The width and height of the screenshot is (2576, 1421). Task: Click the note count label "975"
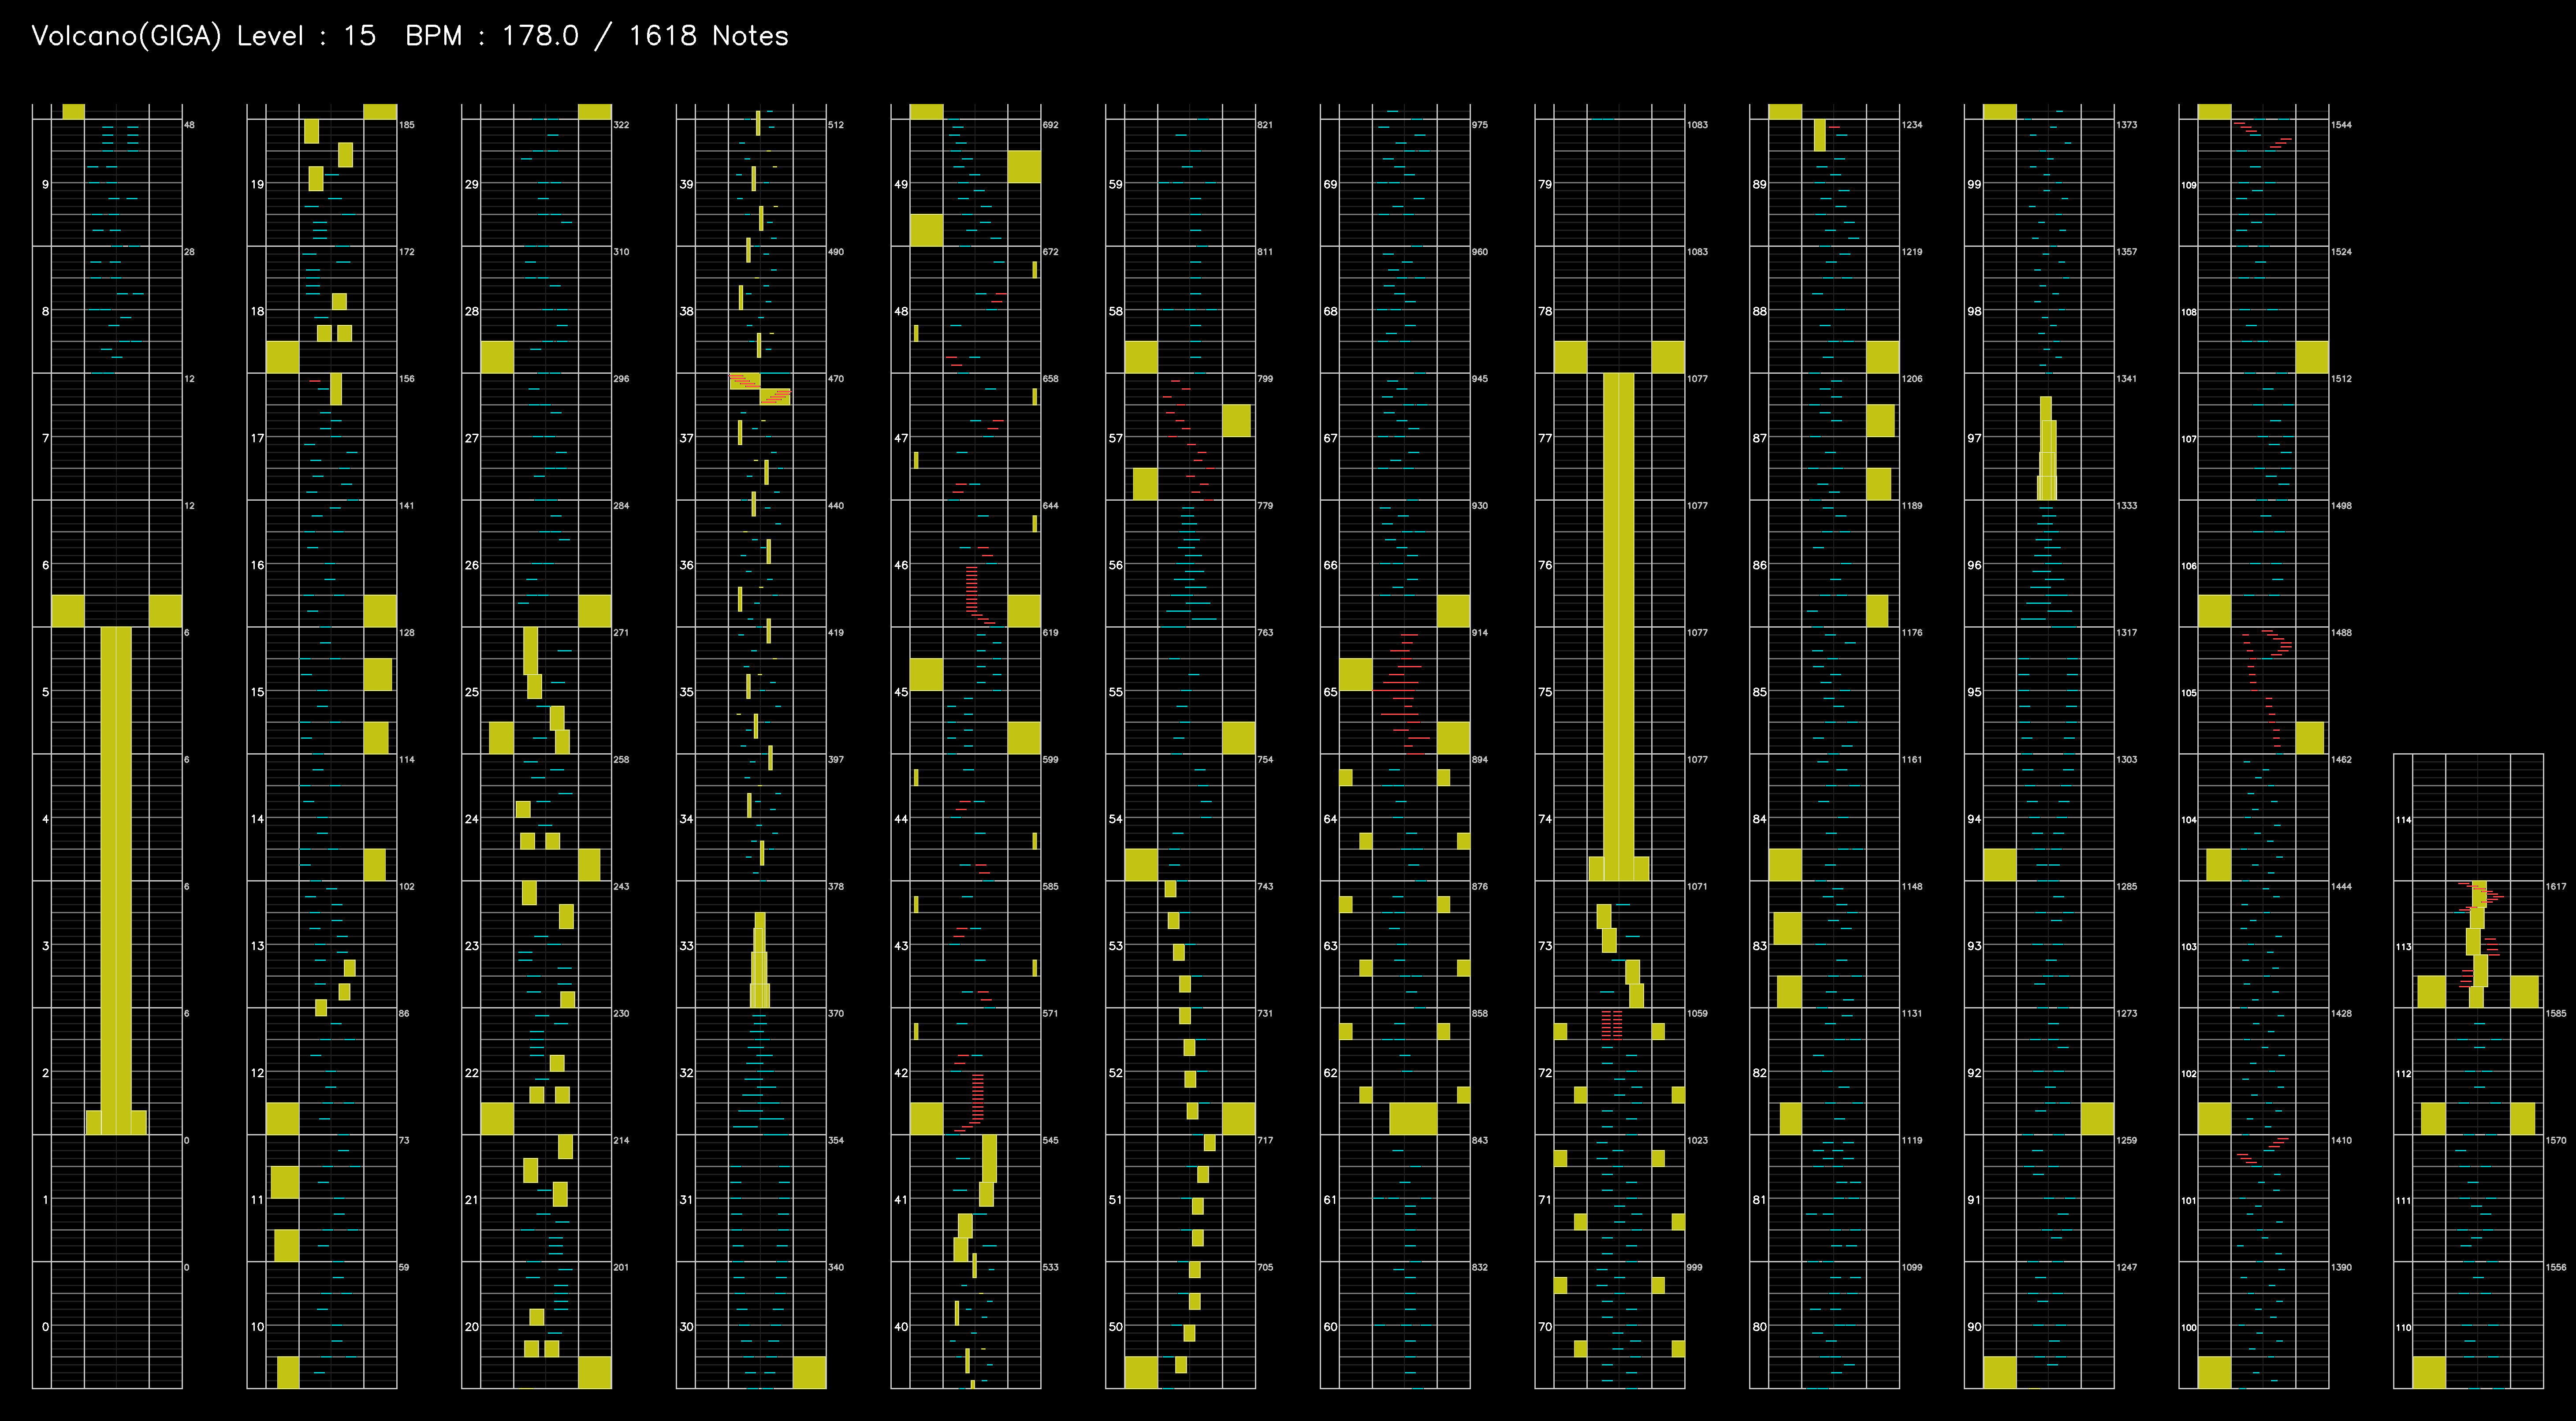click(1480, 125)
